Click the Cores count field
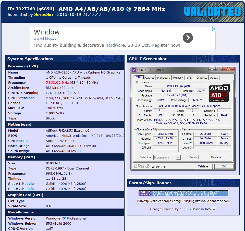Viewport: 245px width, 231px height. click(x=202, y=157)
